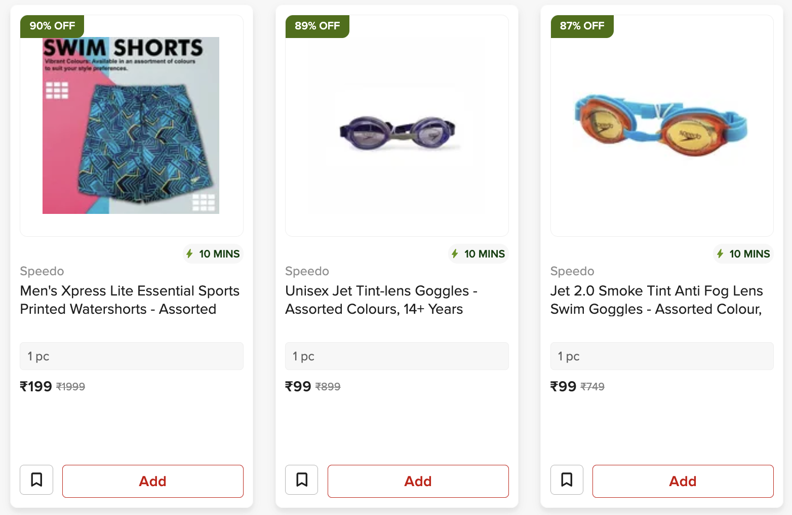Open 1 pc selector for Jet 2.0 goggles
The image size is (792, 515).
pyautogui.click(x=662, y=356)
